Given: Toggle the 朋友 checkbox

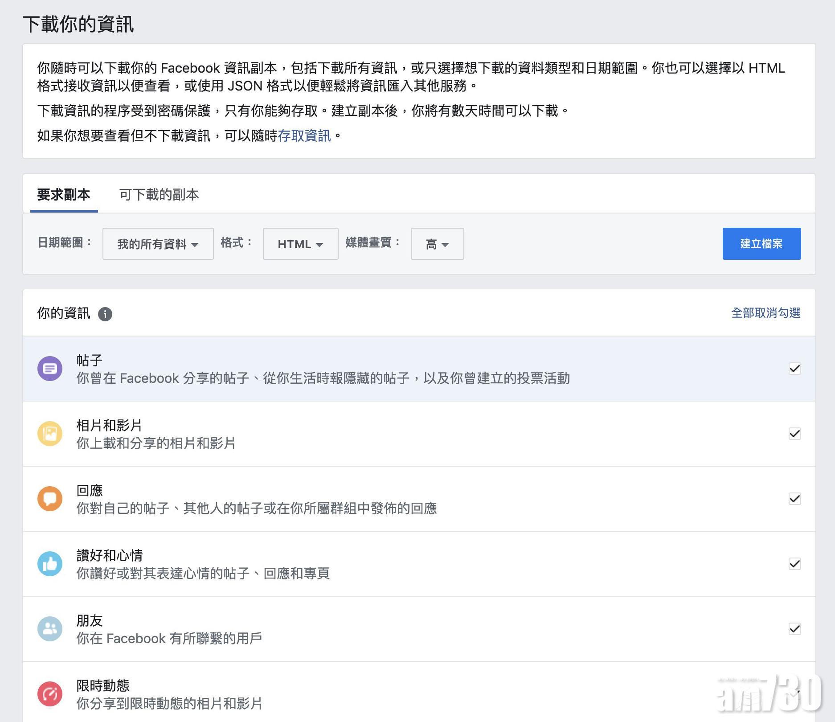Looking at the screenshot, I should pos(794,629).
